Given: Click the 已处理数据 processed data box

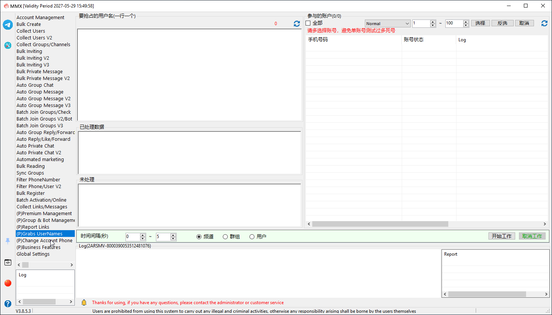Looking at the screenshot, I should (189, 152).
